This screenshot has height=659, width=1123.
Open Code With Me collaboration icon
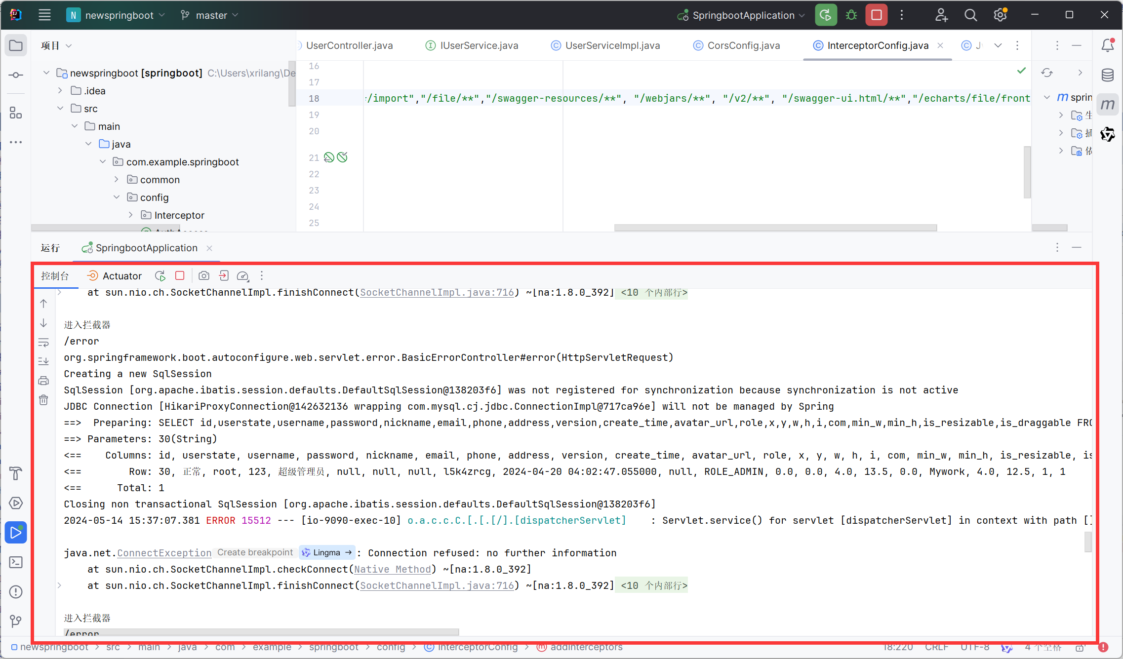pos(941,15)
